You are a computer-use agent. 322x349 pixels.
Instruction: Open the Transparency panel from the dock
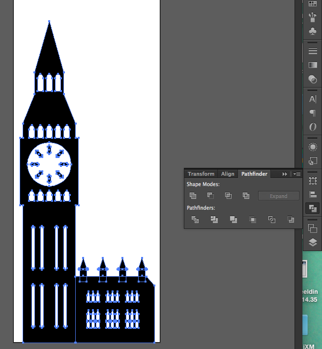click(x=313, y=79)
